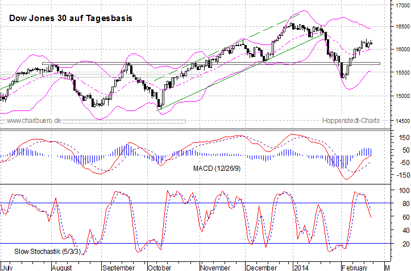Click the 60 stochastic axis label

point(406,217)
